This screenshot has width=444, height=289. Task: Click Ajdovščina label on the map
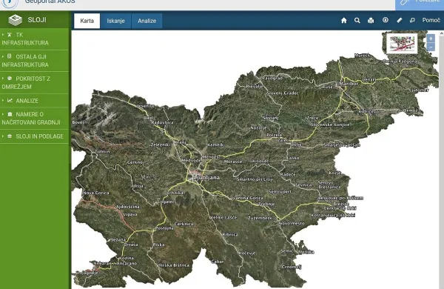pos(128,207)
